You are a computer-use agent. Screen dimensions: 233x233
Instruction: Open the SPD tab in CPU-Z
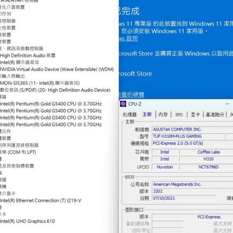(x=179, y=115)
